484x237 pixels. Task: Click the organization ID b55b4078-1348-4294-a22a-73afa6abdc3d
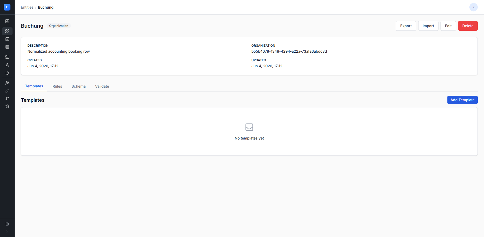[289, 51]
